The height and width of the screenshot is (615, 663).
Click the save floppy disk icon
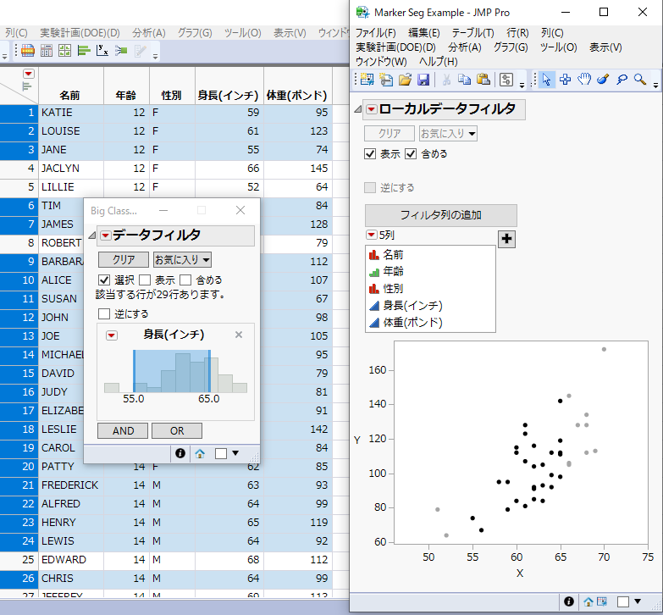coord(423,79)
